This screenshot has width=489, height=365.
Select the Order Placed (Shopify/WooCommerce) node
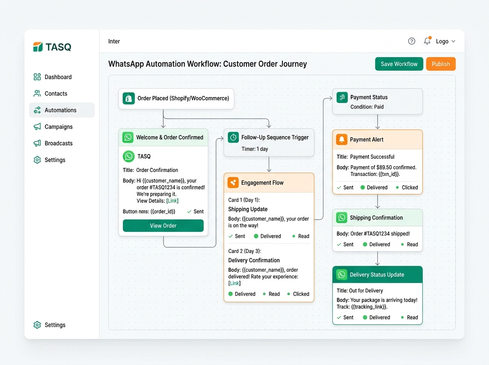coord(176,98)
